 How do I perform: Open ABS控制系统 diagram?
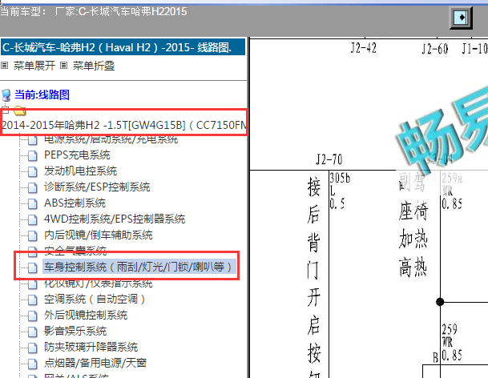coord(75,203)
